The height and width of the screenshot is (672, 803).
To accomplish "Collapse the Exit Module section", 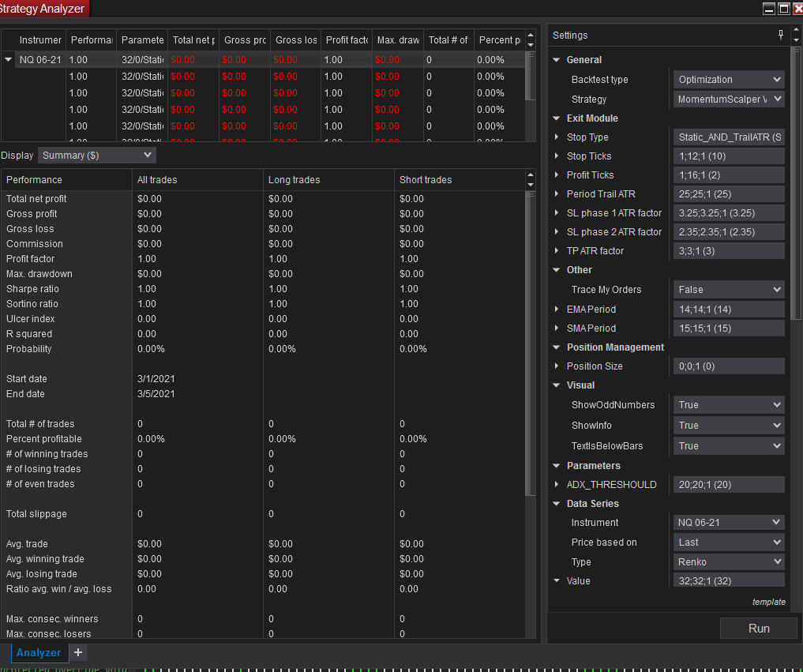I will (x=557, y=118).
